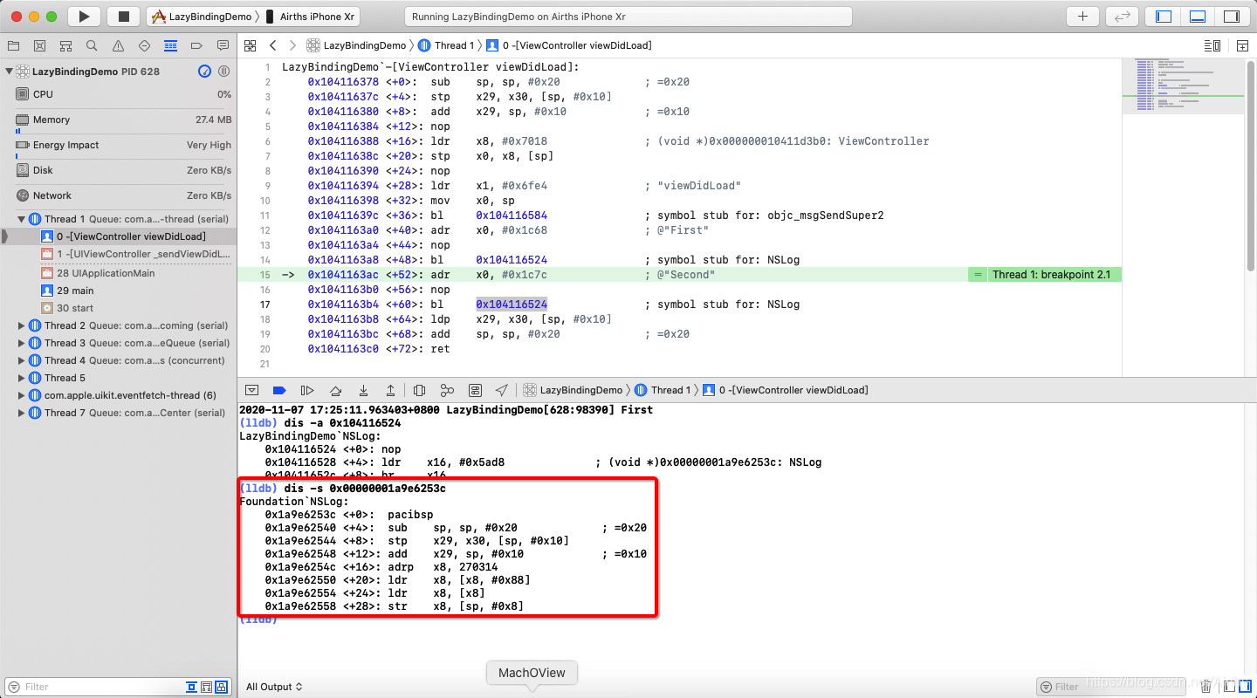The width and height of the screenshot is (1257, 698).
Task: Expand Thread 2 disclosure triangle
Action: tap(22, 325)
